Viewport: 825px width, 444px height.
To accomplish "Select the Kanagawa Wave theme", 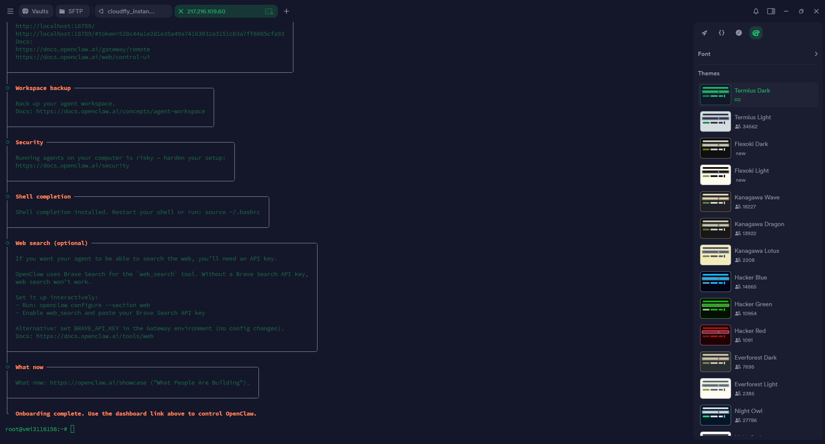I will (758, 202).
